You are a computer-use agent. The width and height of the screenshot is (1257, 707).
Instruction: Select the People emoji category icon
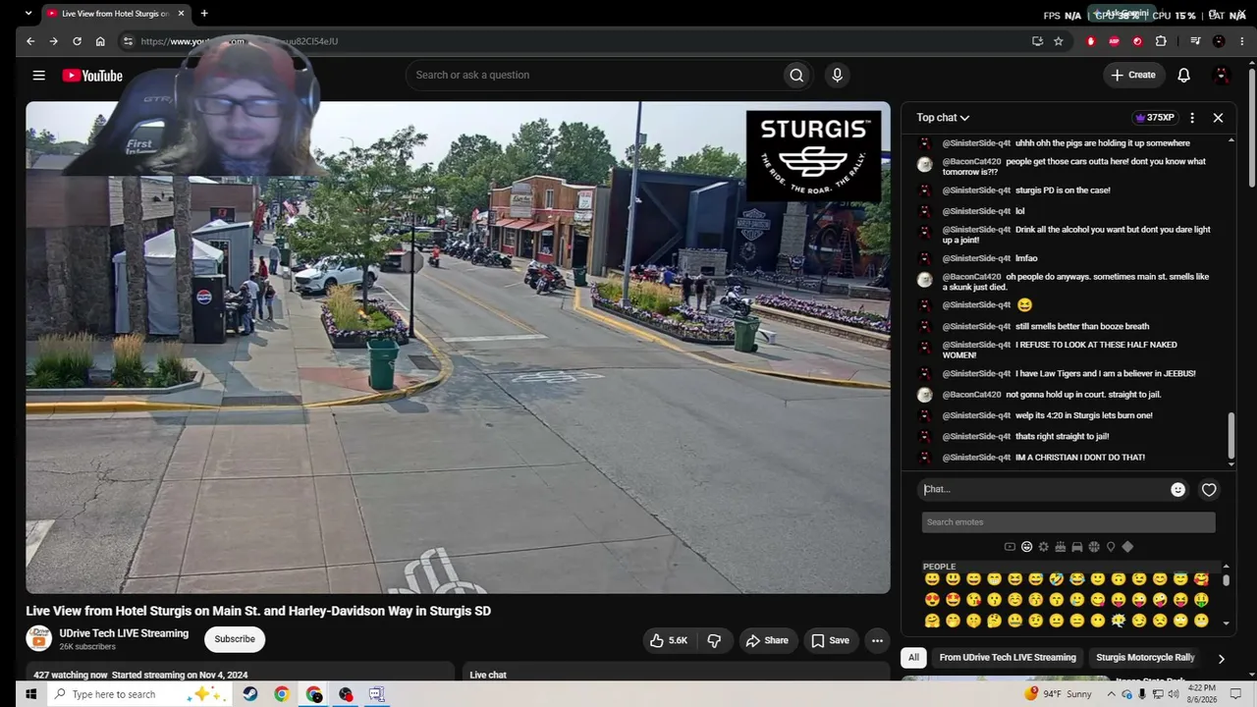pos(1026,547)
